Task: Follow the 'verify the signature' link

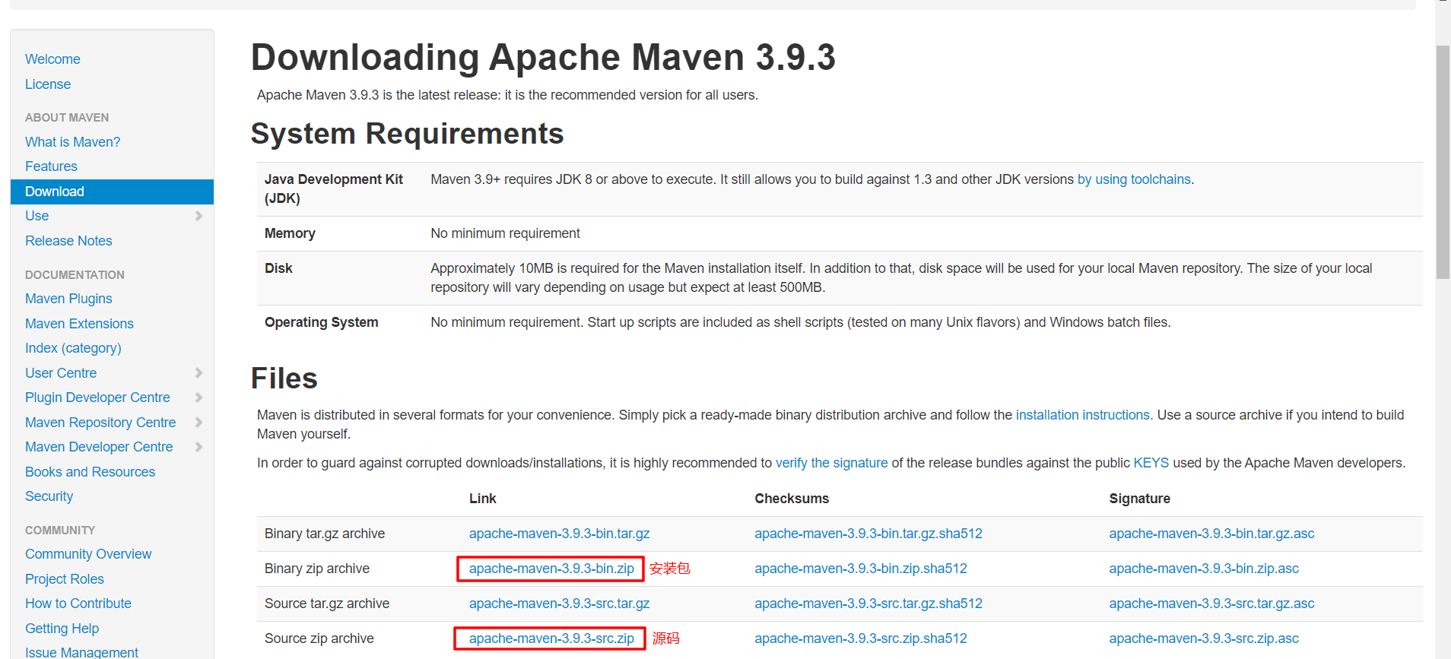Action: [832, 463]
